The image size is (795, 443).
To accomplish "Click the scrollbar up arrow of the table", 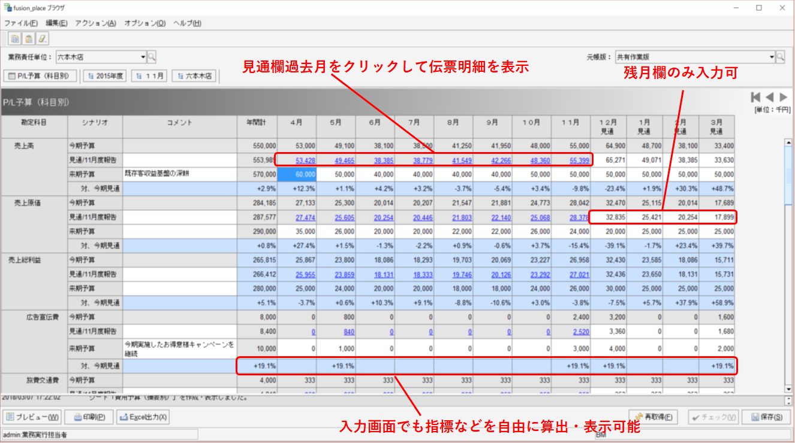I will 789,142.
